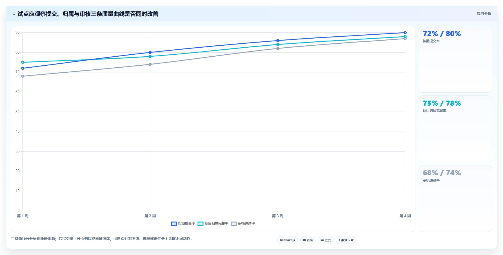The height and width of the screenshot is (255, 503).
Task: Open the 75% / 78% 项目归属完整率 card
Action: coord(455,129)
